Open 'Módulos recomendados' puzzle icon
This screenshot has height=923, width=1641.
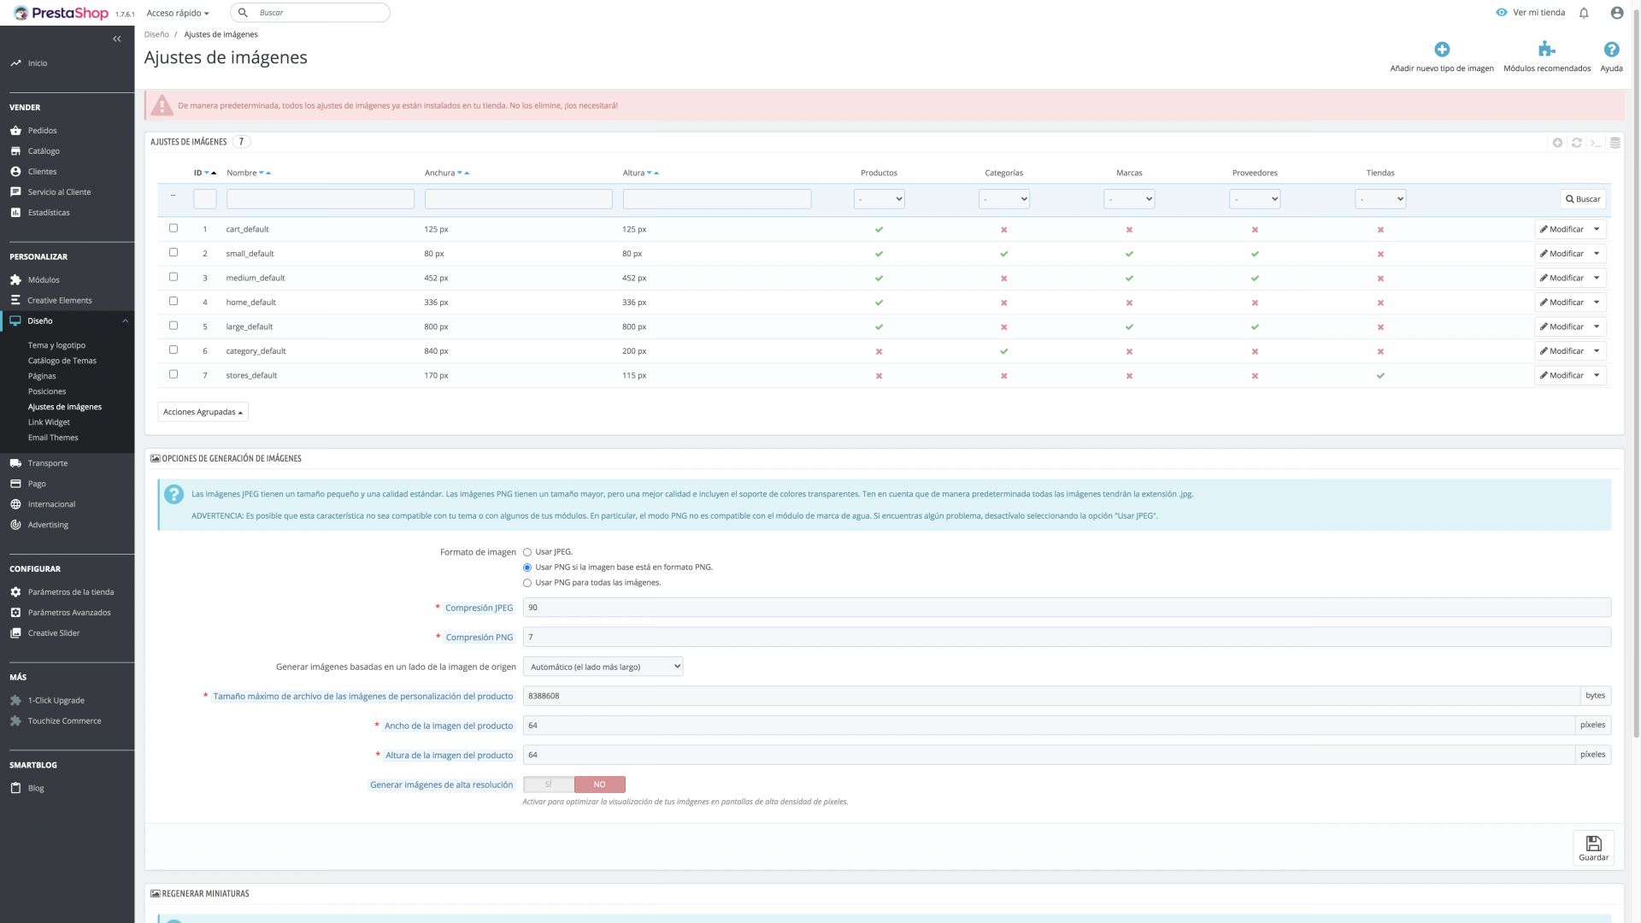(1546, 50)
